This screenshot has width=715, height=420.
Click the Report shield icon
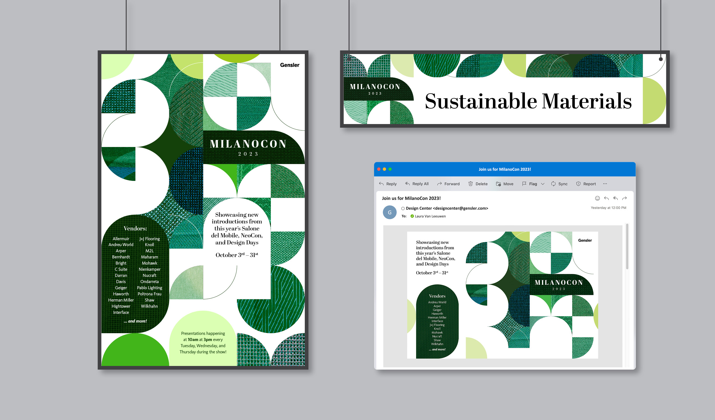point(578,184)
